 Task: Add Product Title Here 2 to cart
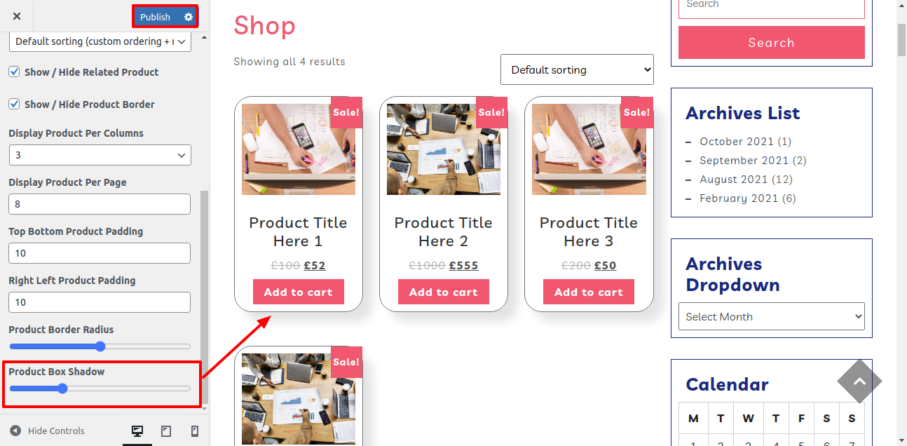click(444, 292)
